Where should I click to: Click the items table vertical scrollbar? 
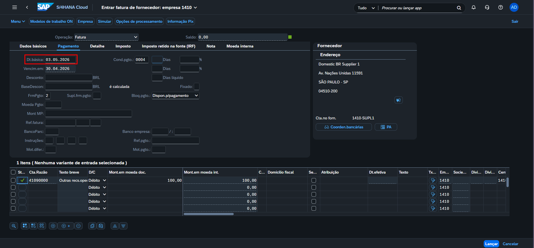508,182
